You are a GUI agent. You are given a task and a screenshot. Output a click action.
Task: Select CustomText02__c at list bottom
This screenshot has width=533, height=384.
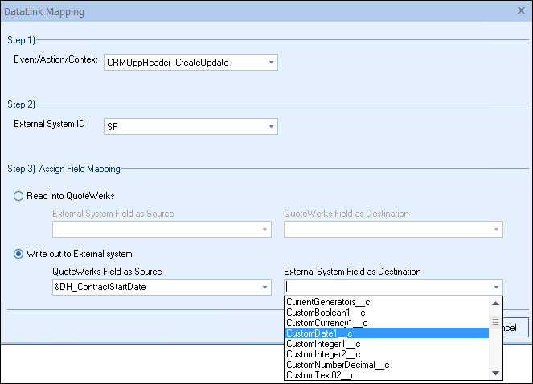pos(321,374)
